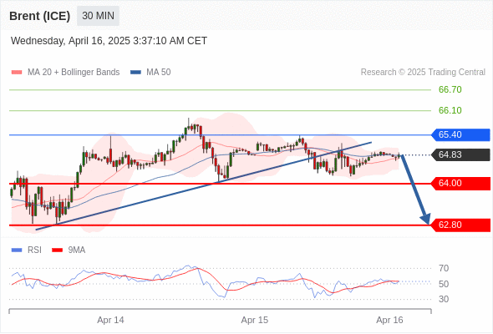Click the Apr 16 date axis label
493x334 pixels.
389,320
